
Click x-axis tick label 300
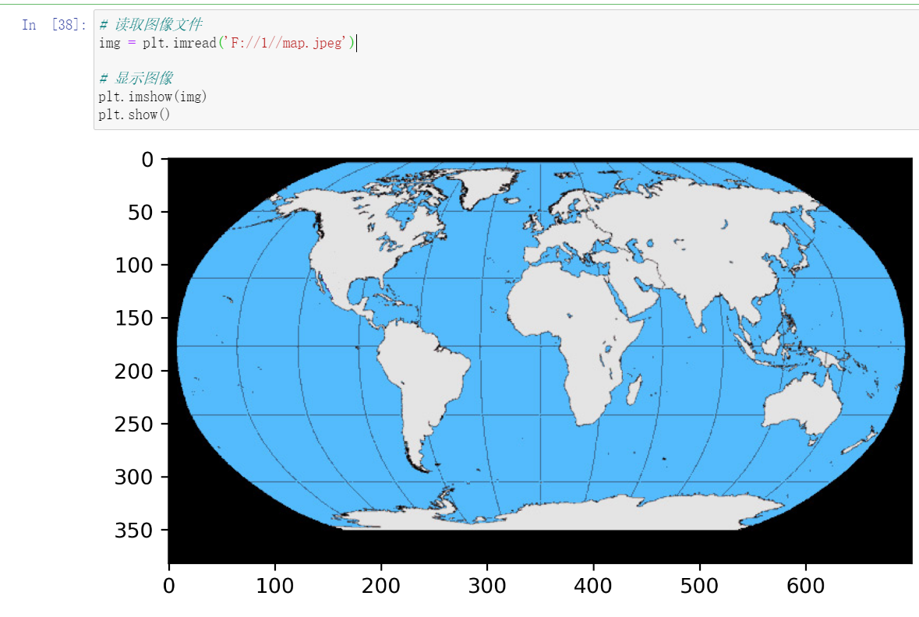coord(487,585)
